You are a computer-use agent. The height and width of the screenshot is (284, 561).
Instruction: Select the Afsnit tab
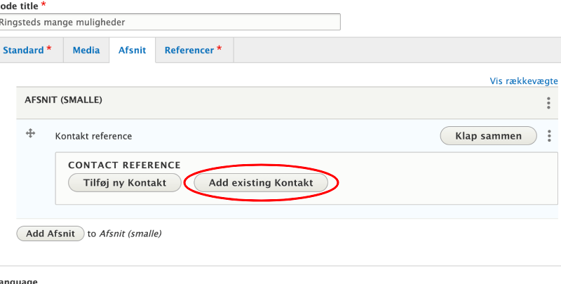(x=132, y=50)
